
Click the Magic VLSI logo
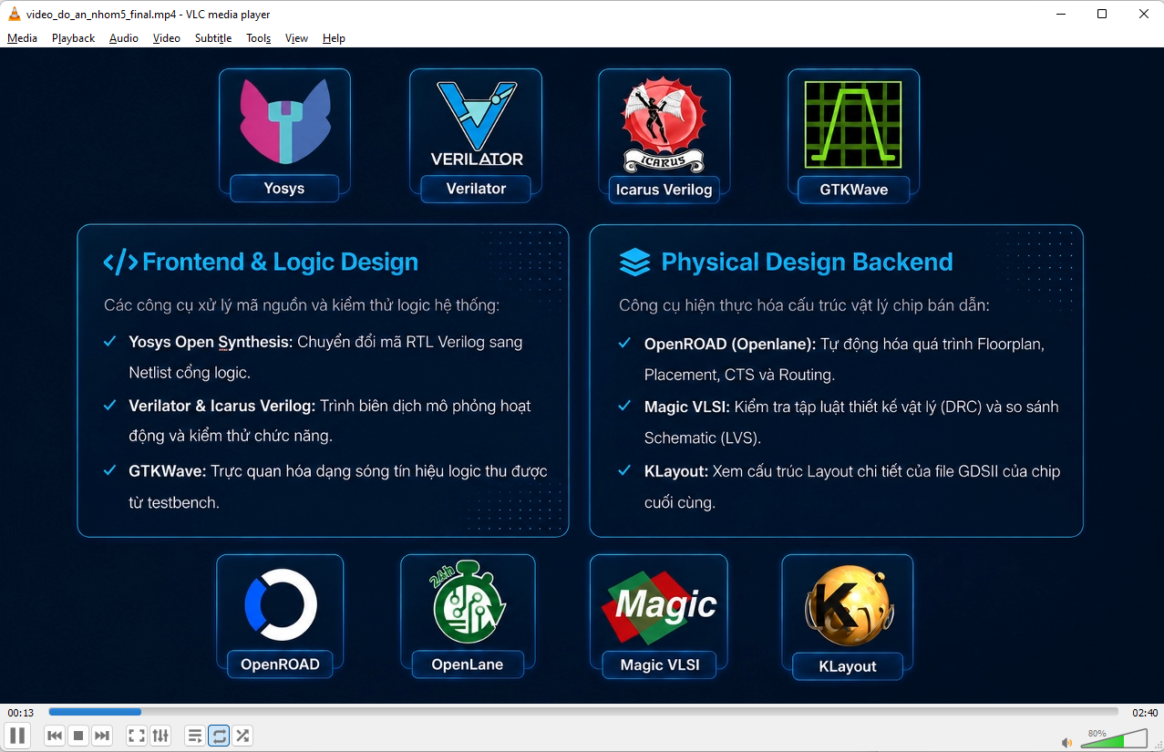point(660,607)
